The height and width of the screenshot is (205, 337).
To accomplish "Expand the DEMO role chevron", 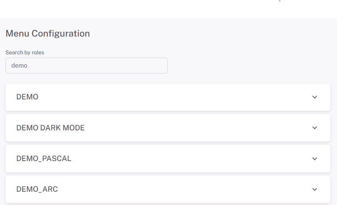I will 314,97.
